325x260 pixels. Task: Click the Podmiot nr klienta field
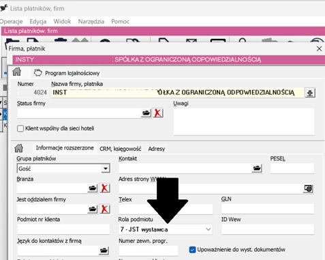pyautogui.click(x=63, y=229)
